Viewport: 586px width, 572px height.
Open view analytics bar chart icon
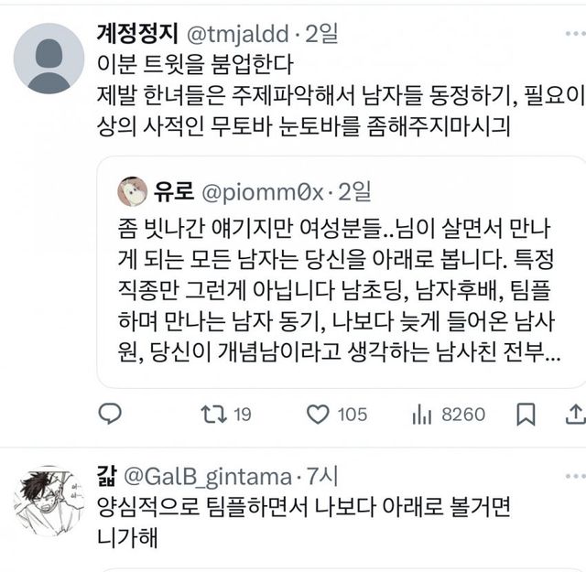pyautogui.click(x=421, y=415)
